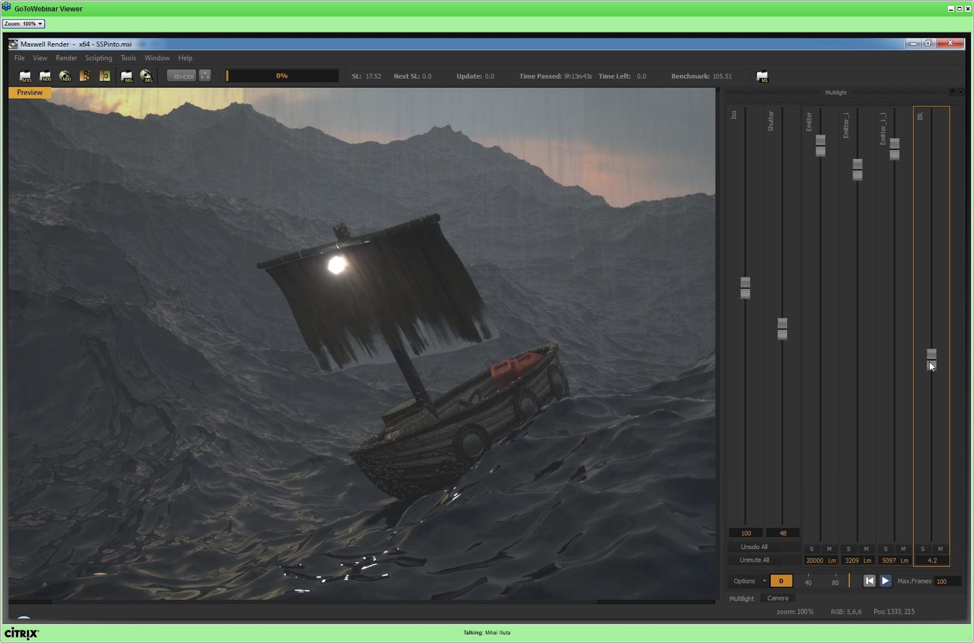This screenshot has width=974, height=643.
Task: Mute the IBL channel
Action: [941, 549]
